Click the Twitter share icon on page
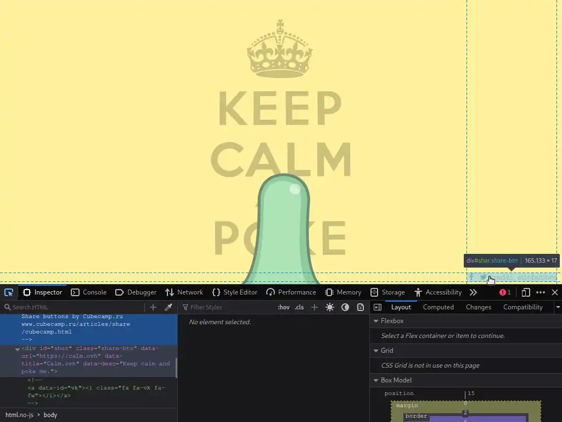The height and width of the screenshot is (422, 562). (x=483, y=277)
